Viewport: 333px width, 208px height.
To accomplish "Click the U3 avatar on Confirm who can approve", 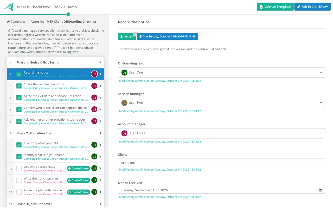I will [94, 109].
